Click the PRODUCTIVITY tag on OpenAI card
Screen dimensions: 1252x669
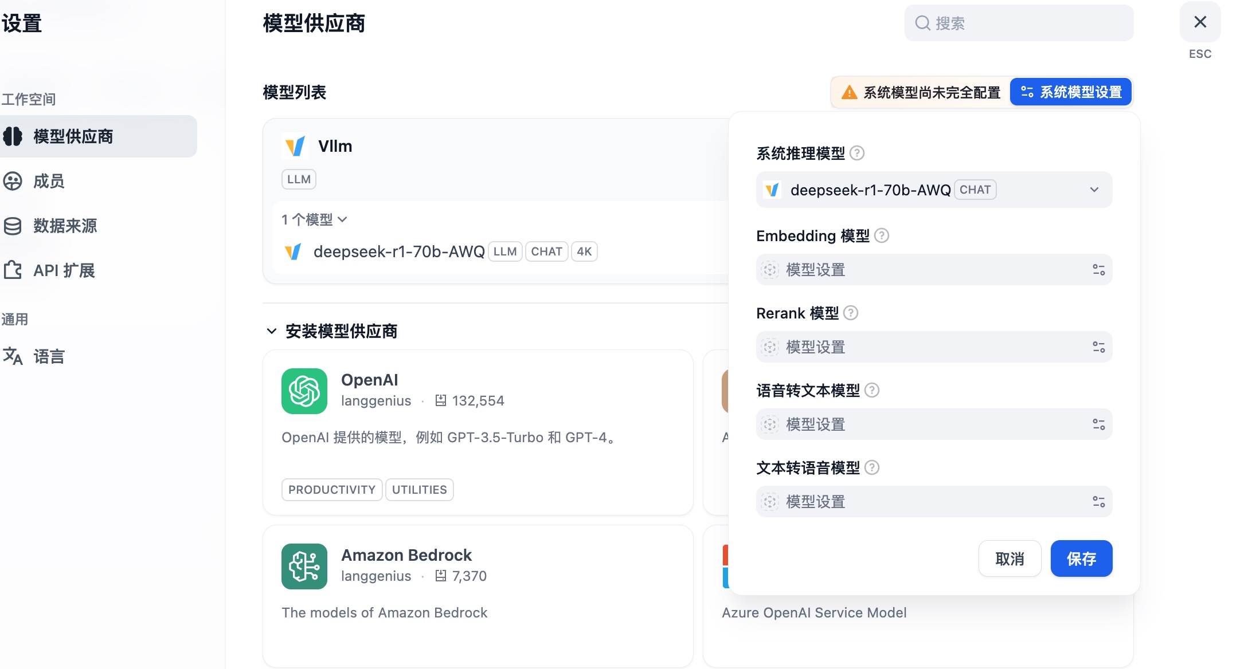[332, 490]
